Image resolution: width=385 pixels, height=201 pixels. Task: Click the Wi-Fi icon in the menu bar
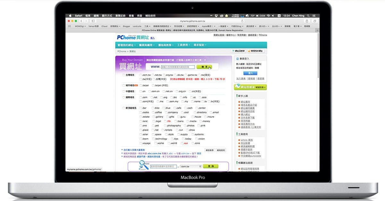(x=222, y=15)
